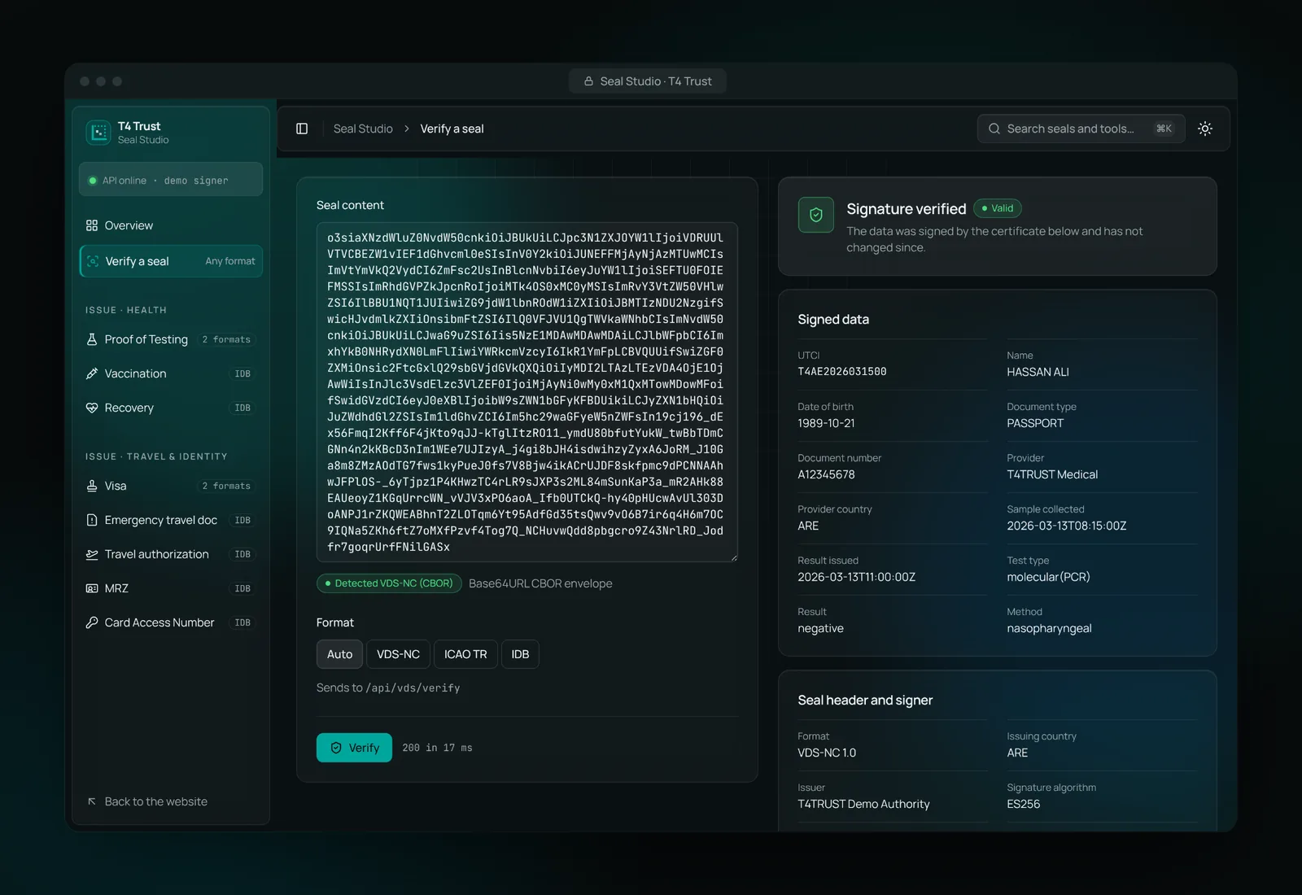The image size is (1302, 895).
Task: Select method value nasopharyngeal
Action: pyautogui.click(x=1049, y=628)
